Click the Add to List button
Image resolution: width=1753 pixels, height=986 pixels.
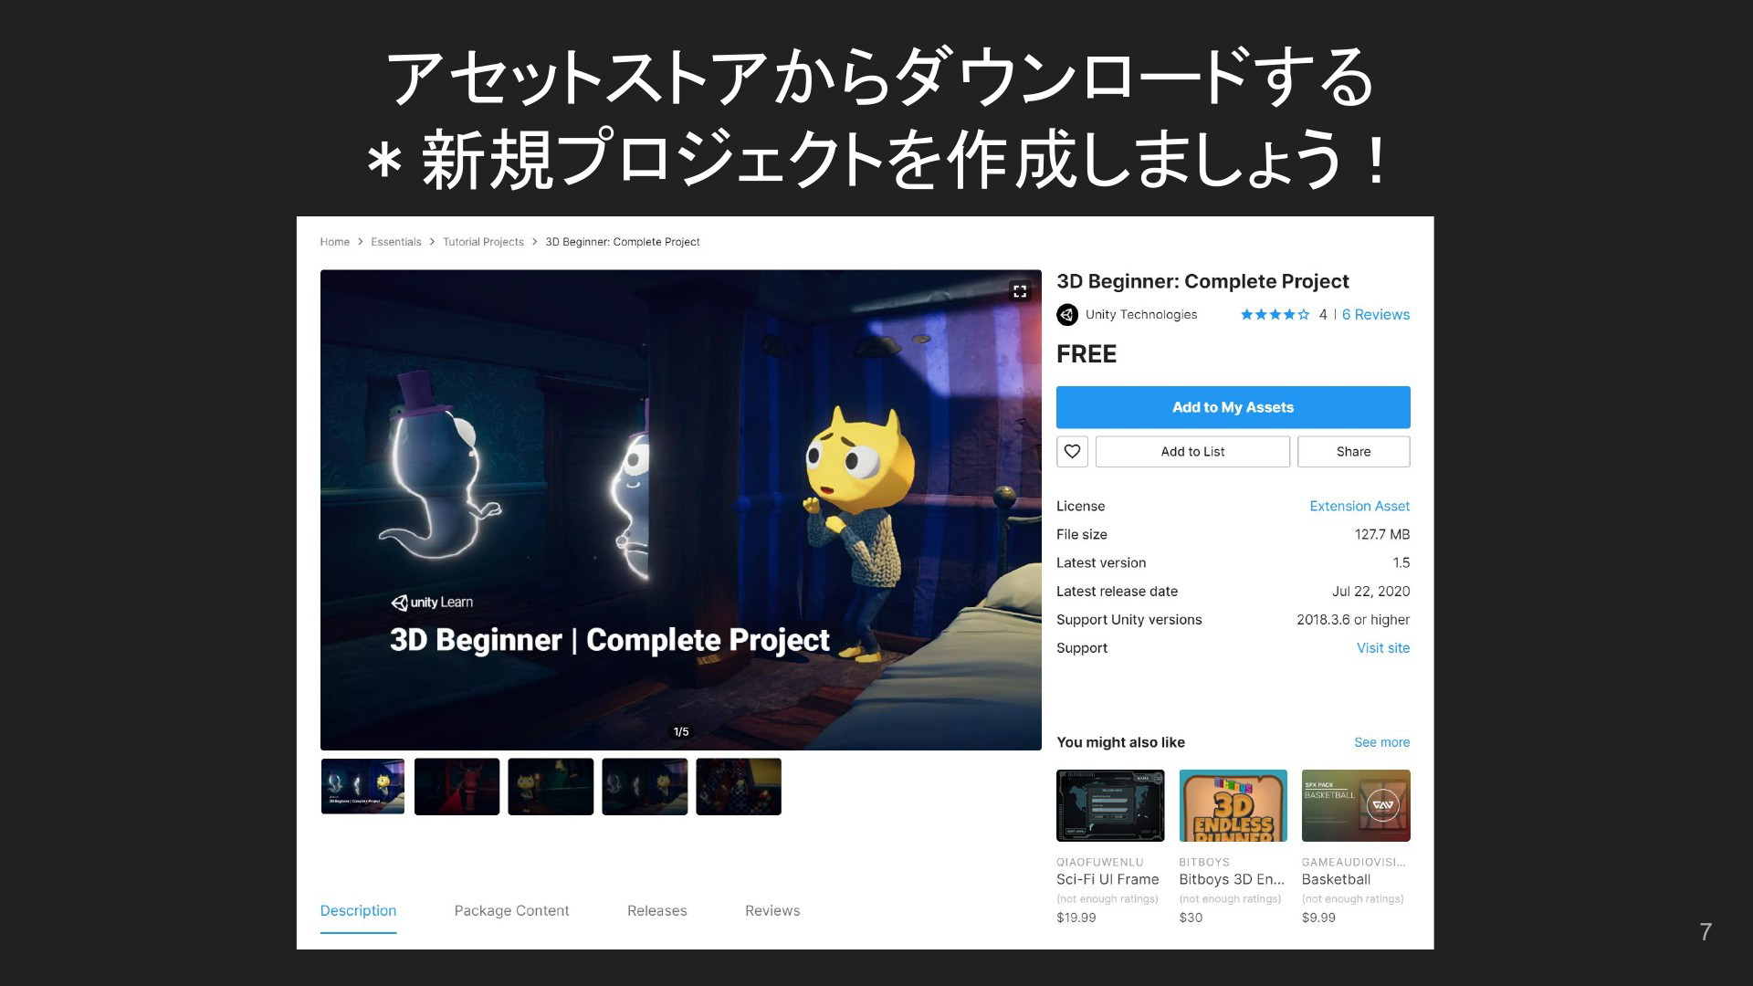pos(1192,452)
